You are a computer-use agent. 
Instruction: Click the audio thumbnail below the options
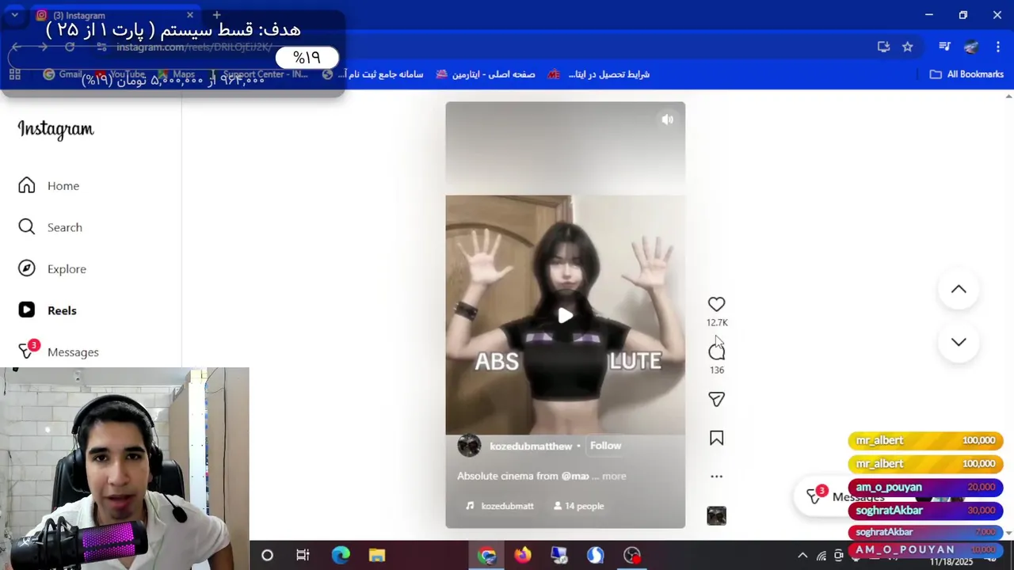click(716, 515)
